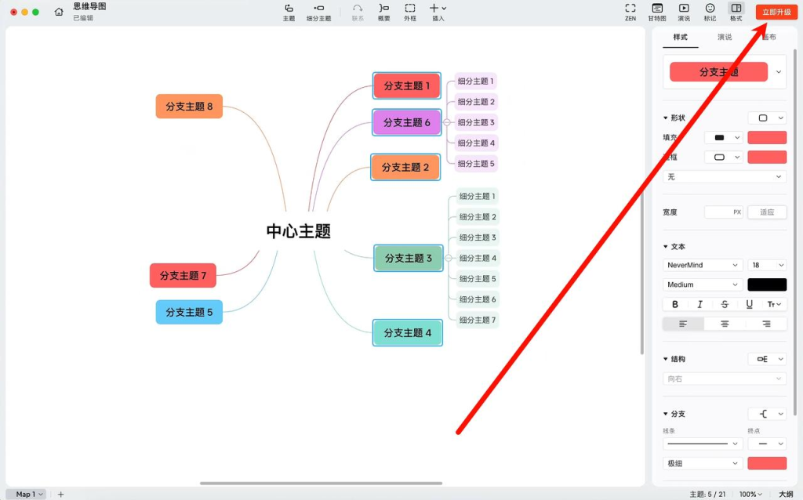Screen dimensions: 803x500
Task: Add an 外框 boundary
Action: pos(409,13)
